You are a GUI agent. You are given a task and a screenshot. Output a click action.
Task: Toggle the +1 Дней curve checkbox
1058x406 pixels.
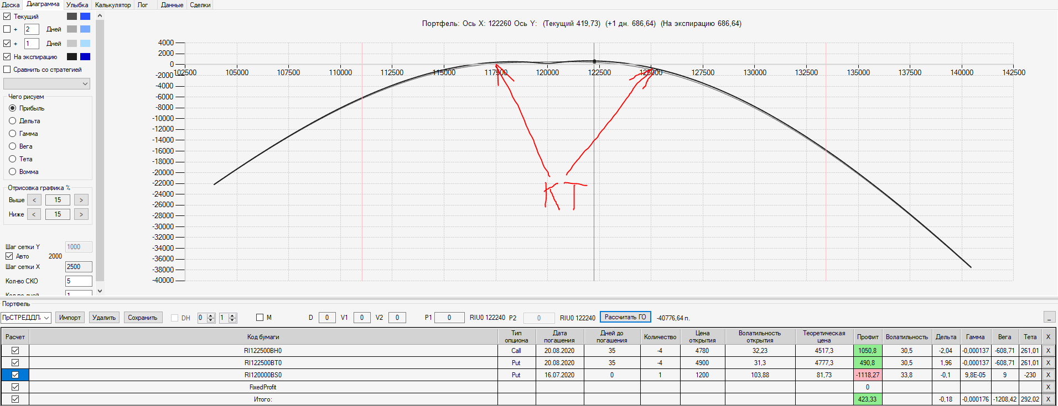7,43
